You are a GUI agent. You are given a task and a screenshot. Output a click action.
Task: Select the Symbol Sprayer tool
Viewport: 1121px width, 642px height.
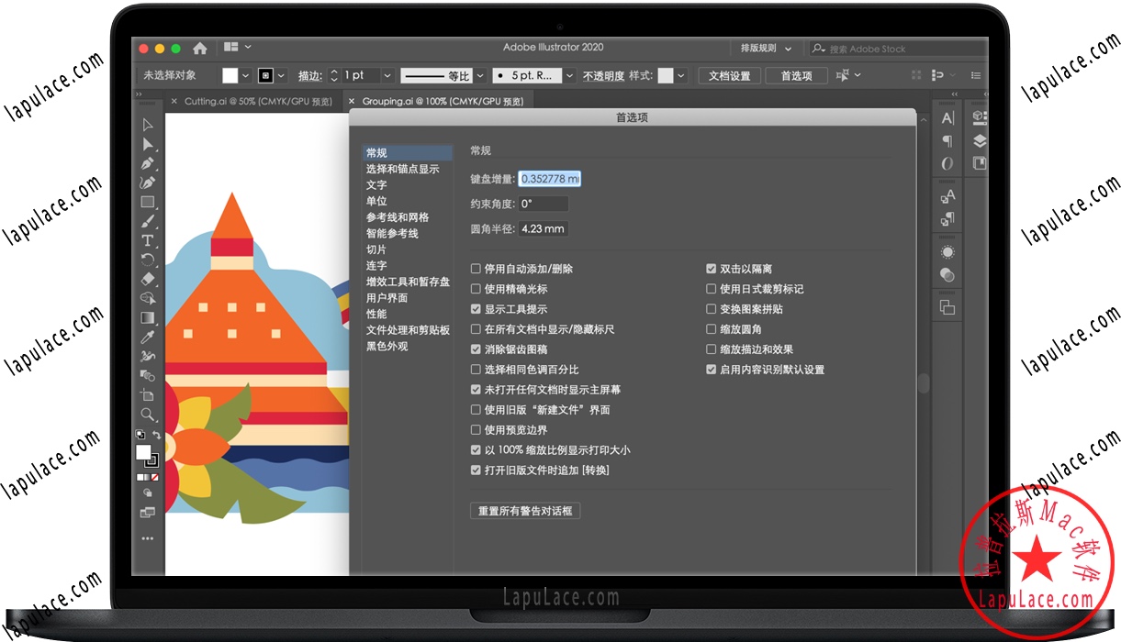pos(147,356)
